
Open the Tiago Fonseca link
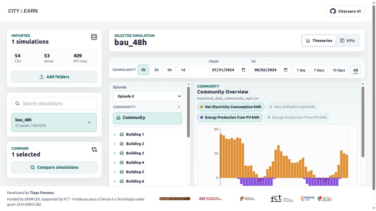pyautogui.click(x=42, y=193)
